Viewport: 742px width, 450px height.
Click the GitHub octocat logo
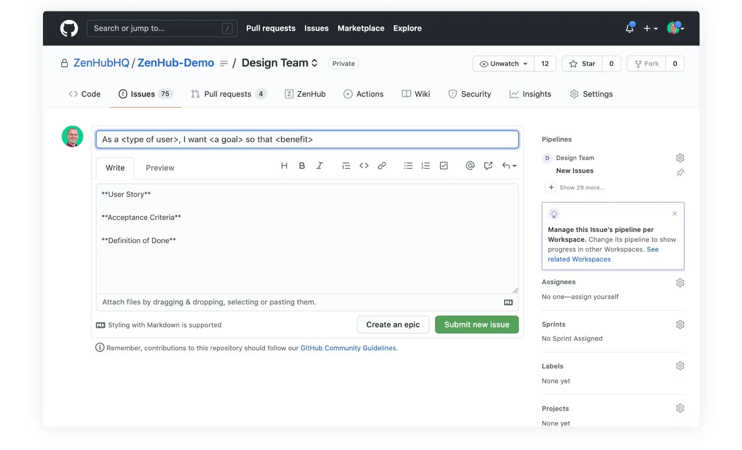69,29
